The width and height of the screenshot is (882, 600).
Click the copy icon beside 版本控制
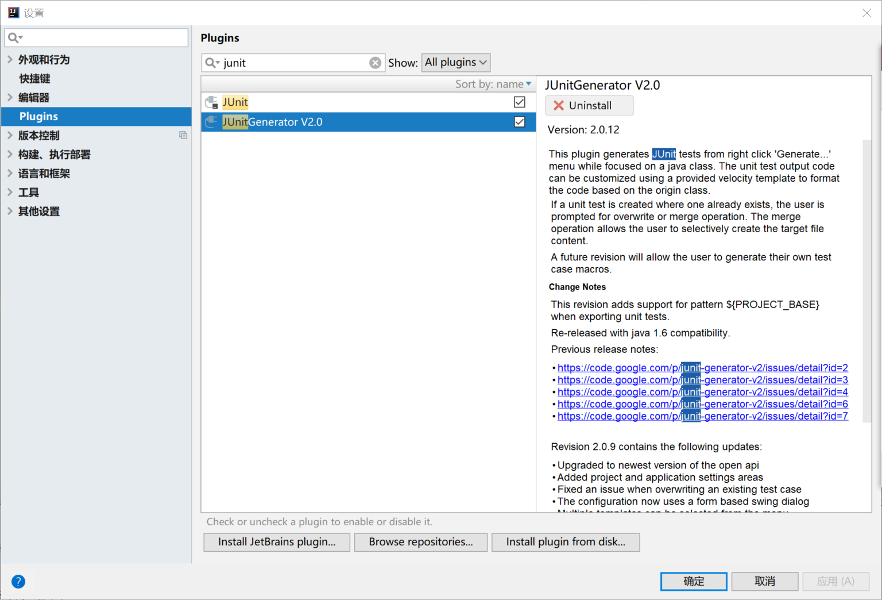pos(183,136)
